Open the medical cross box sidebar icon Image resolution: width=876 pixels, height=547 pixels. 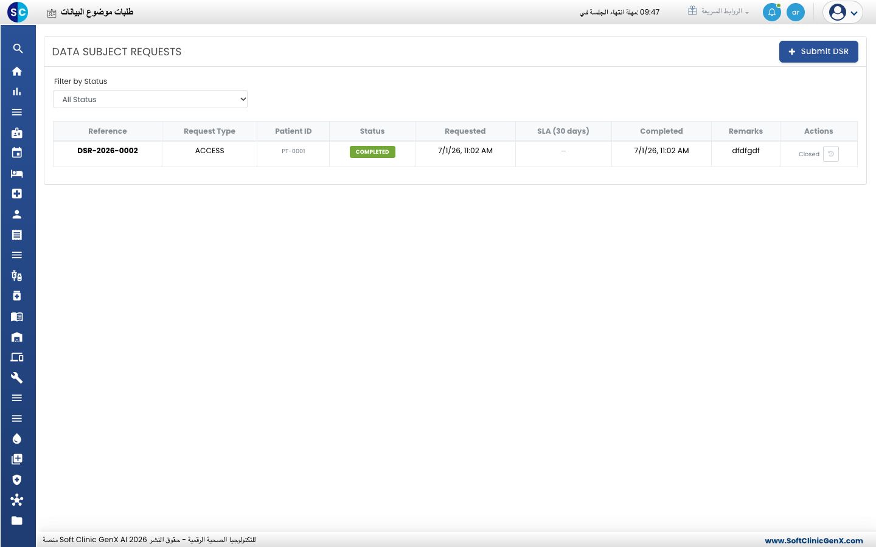pyautogui.click(x=17, y=194)
